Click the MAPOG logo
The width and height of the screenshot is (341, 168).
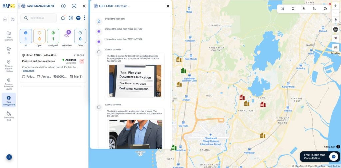(9, 6)
